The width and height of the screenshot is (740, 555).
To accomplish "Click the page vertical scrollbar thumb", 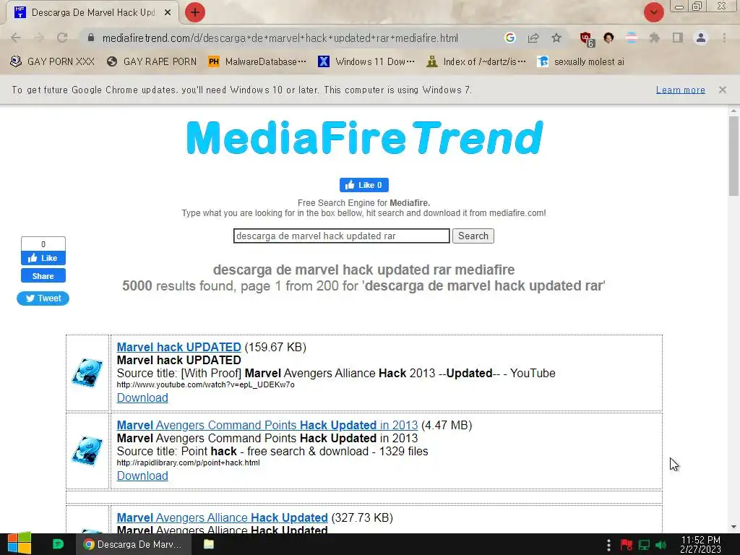I will (x=733, y=156).
